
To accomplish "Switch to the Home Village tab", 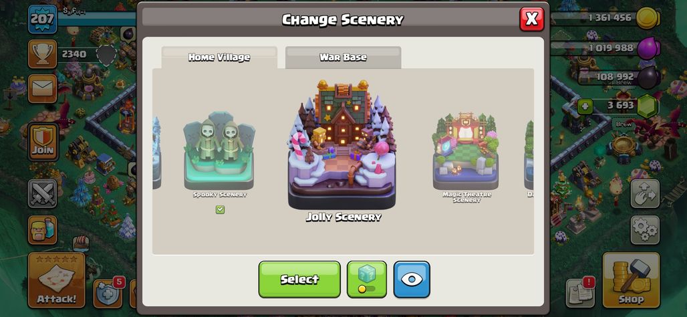I will 219,58.
